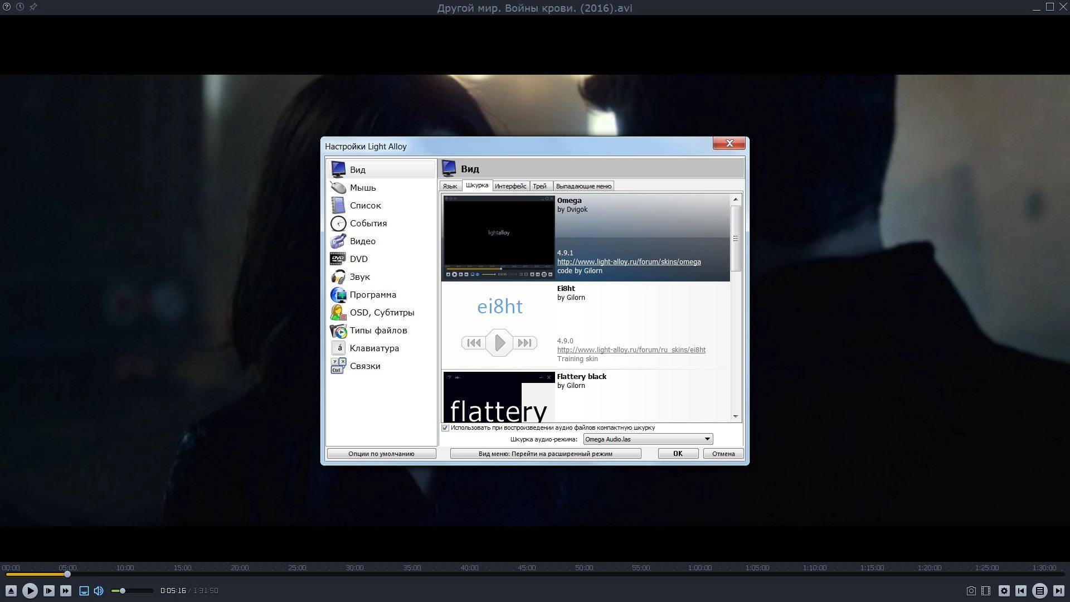Confirm settings with the OK button
1070x602 pixels.
point(678,454)
